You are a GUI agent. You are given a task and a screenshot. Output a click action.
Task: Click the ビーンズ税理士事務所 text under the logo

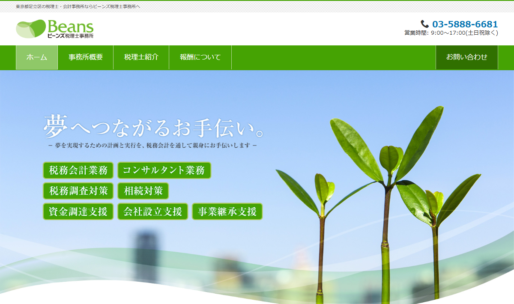70,36
